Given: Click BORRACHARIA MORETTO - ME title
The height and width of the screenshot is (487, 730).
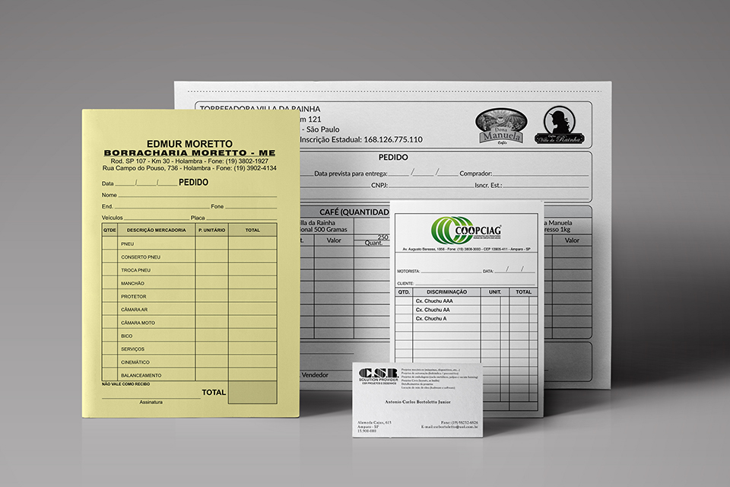Looking at the screenshot, I should tap(189, 153).
